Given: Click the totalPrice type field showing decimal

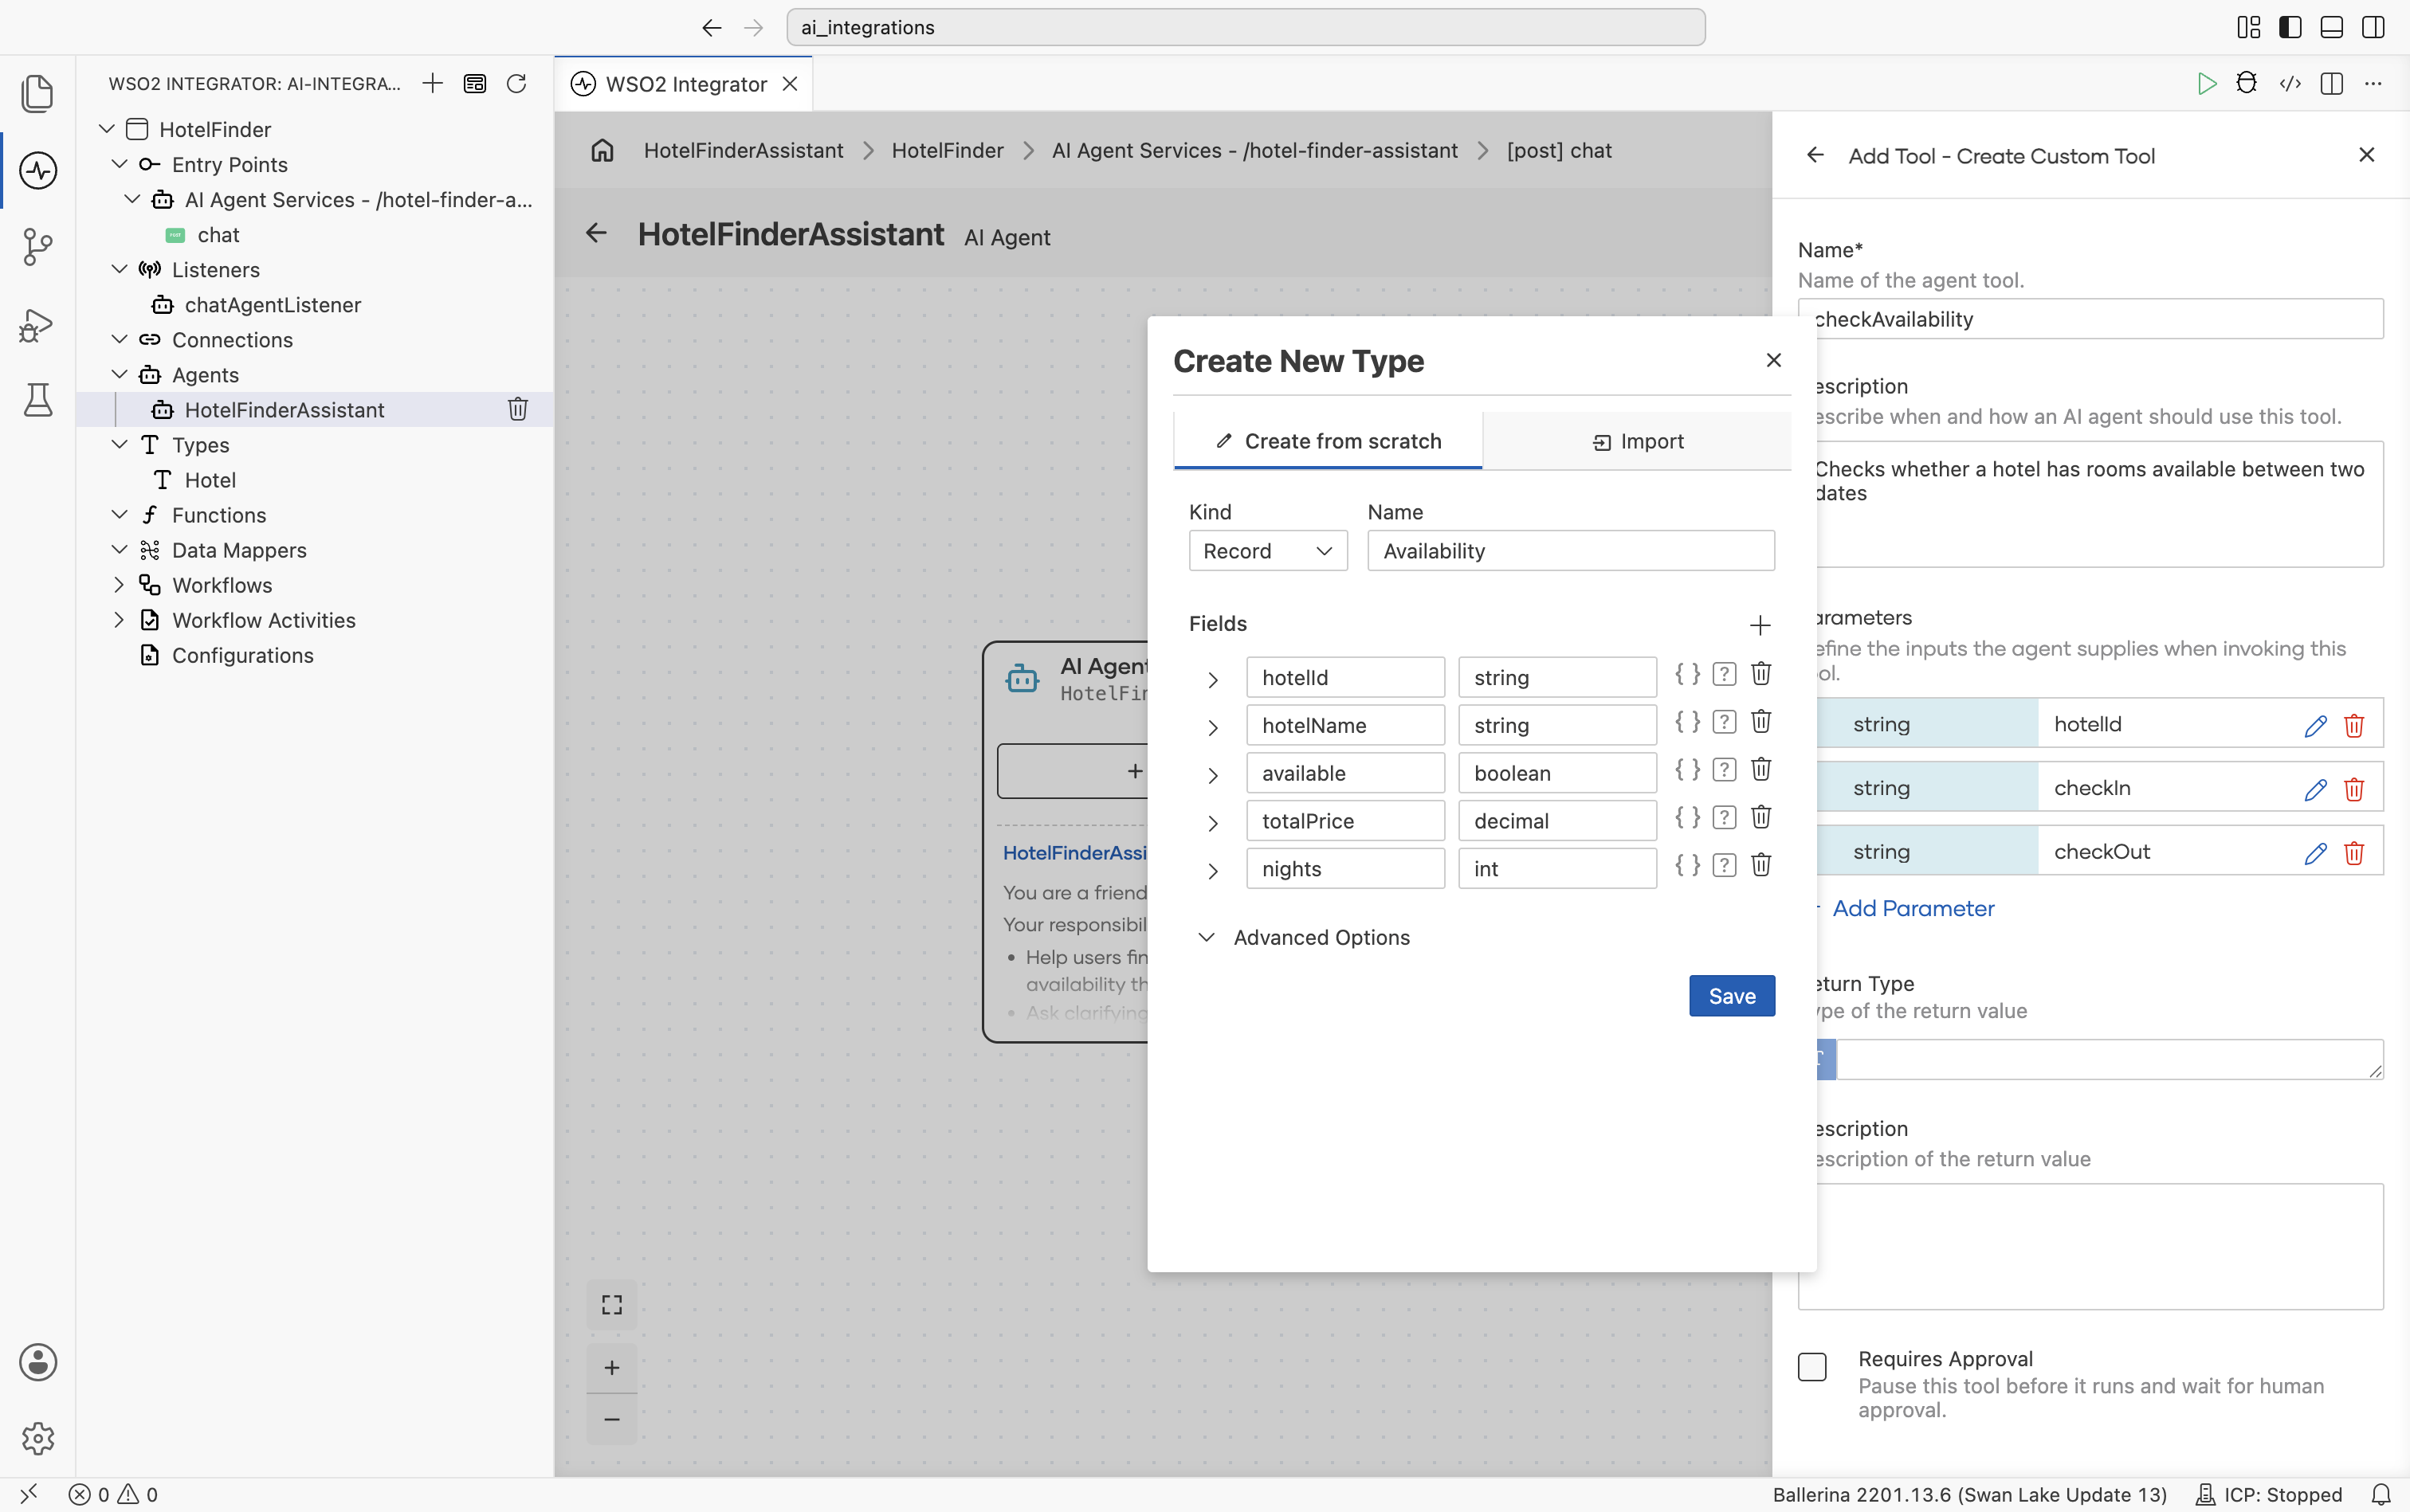Looking at the screenshot, I should click(x=1556, y=821).
